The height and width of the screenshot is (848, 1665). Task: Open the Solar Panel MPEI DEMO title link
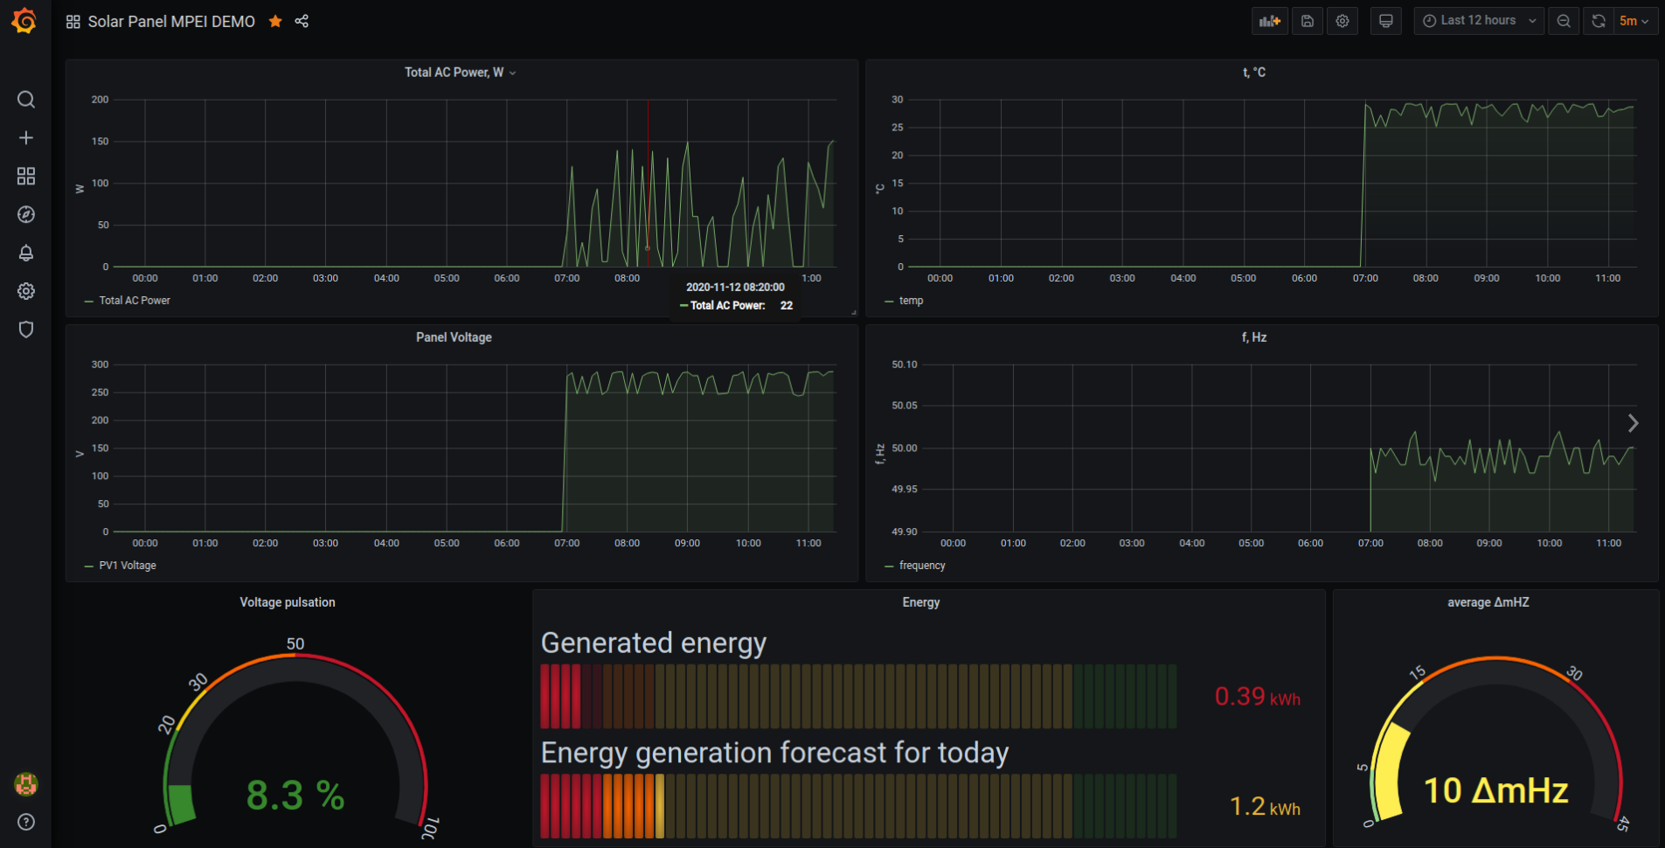(x=171, y=22)
